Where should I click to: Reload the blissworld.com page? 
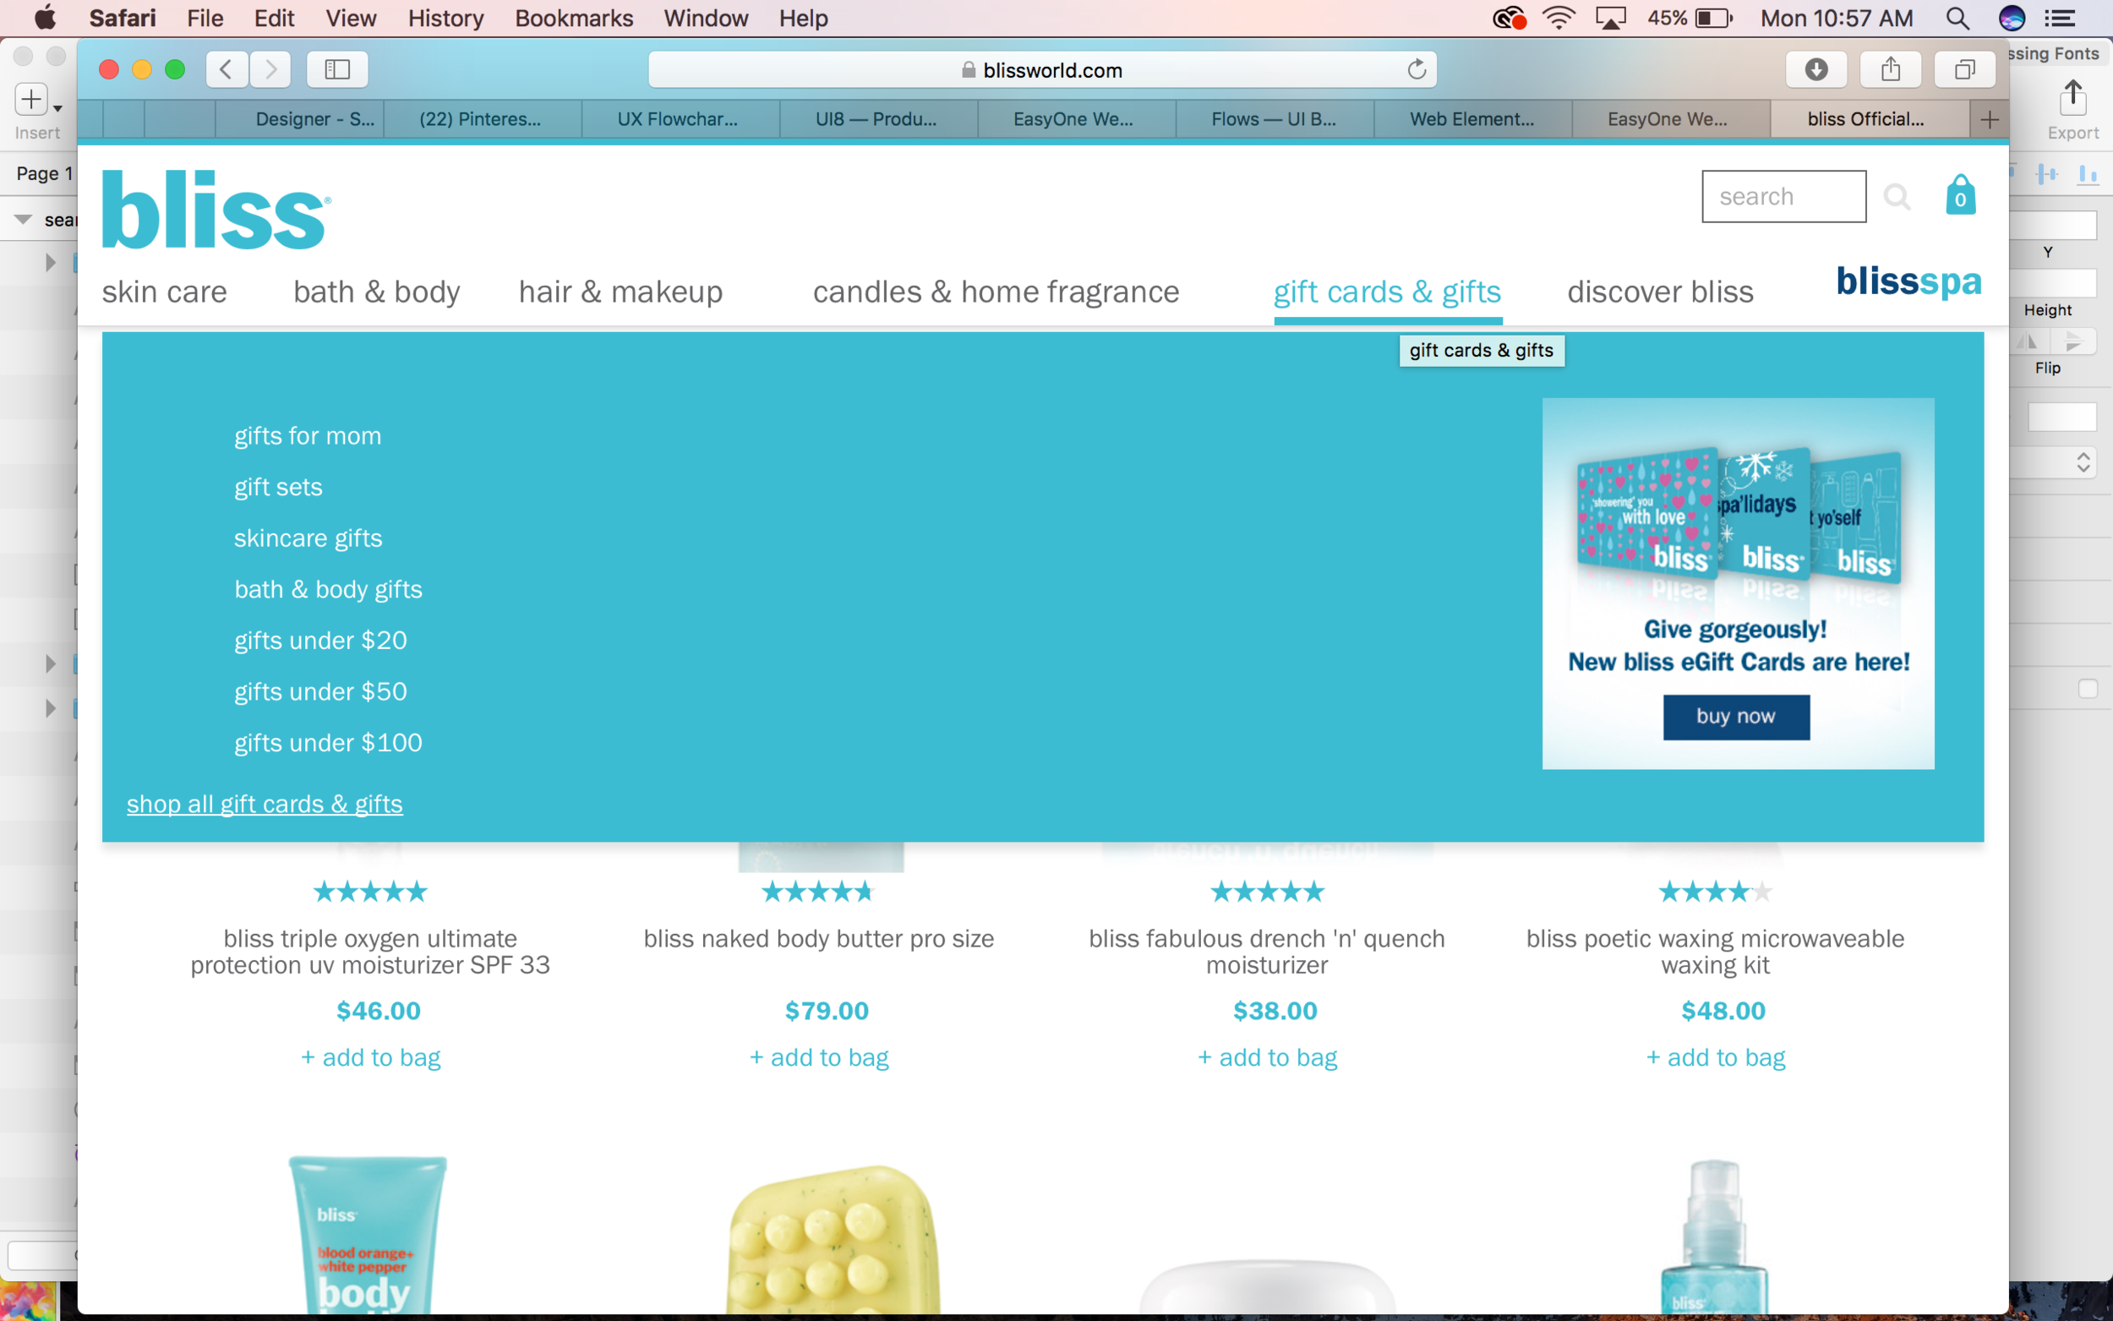(x=1416, y=69)
